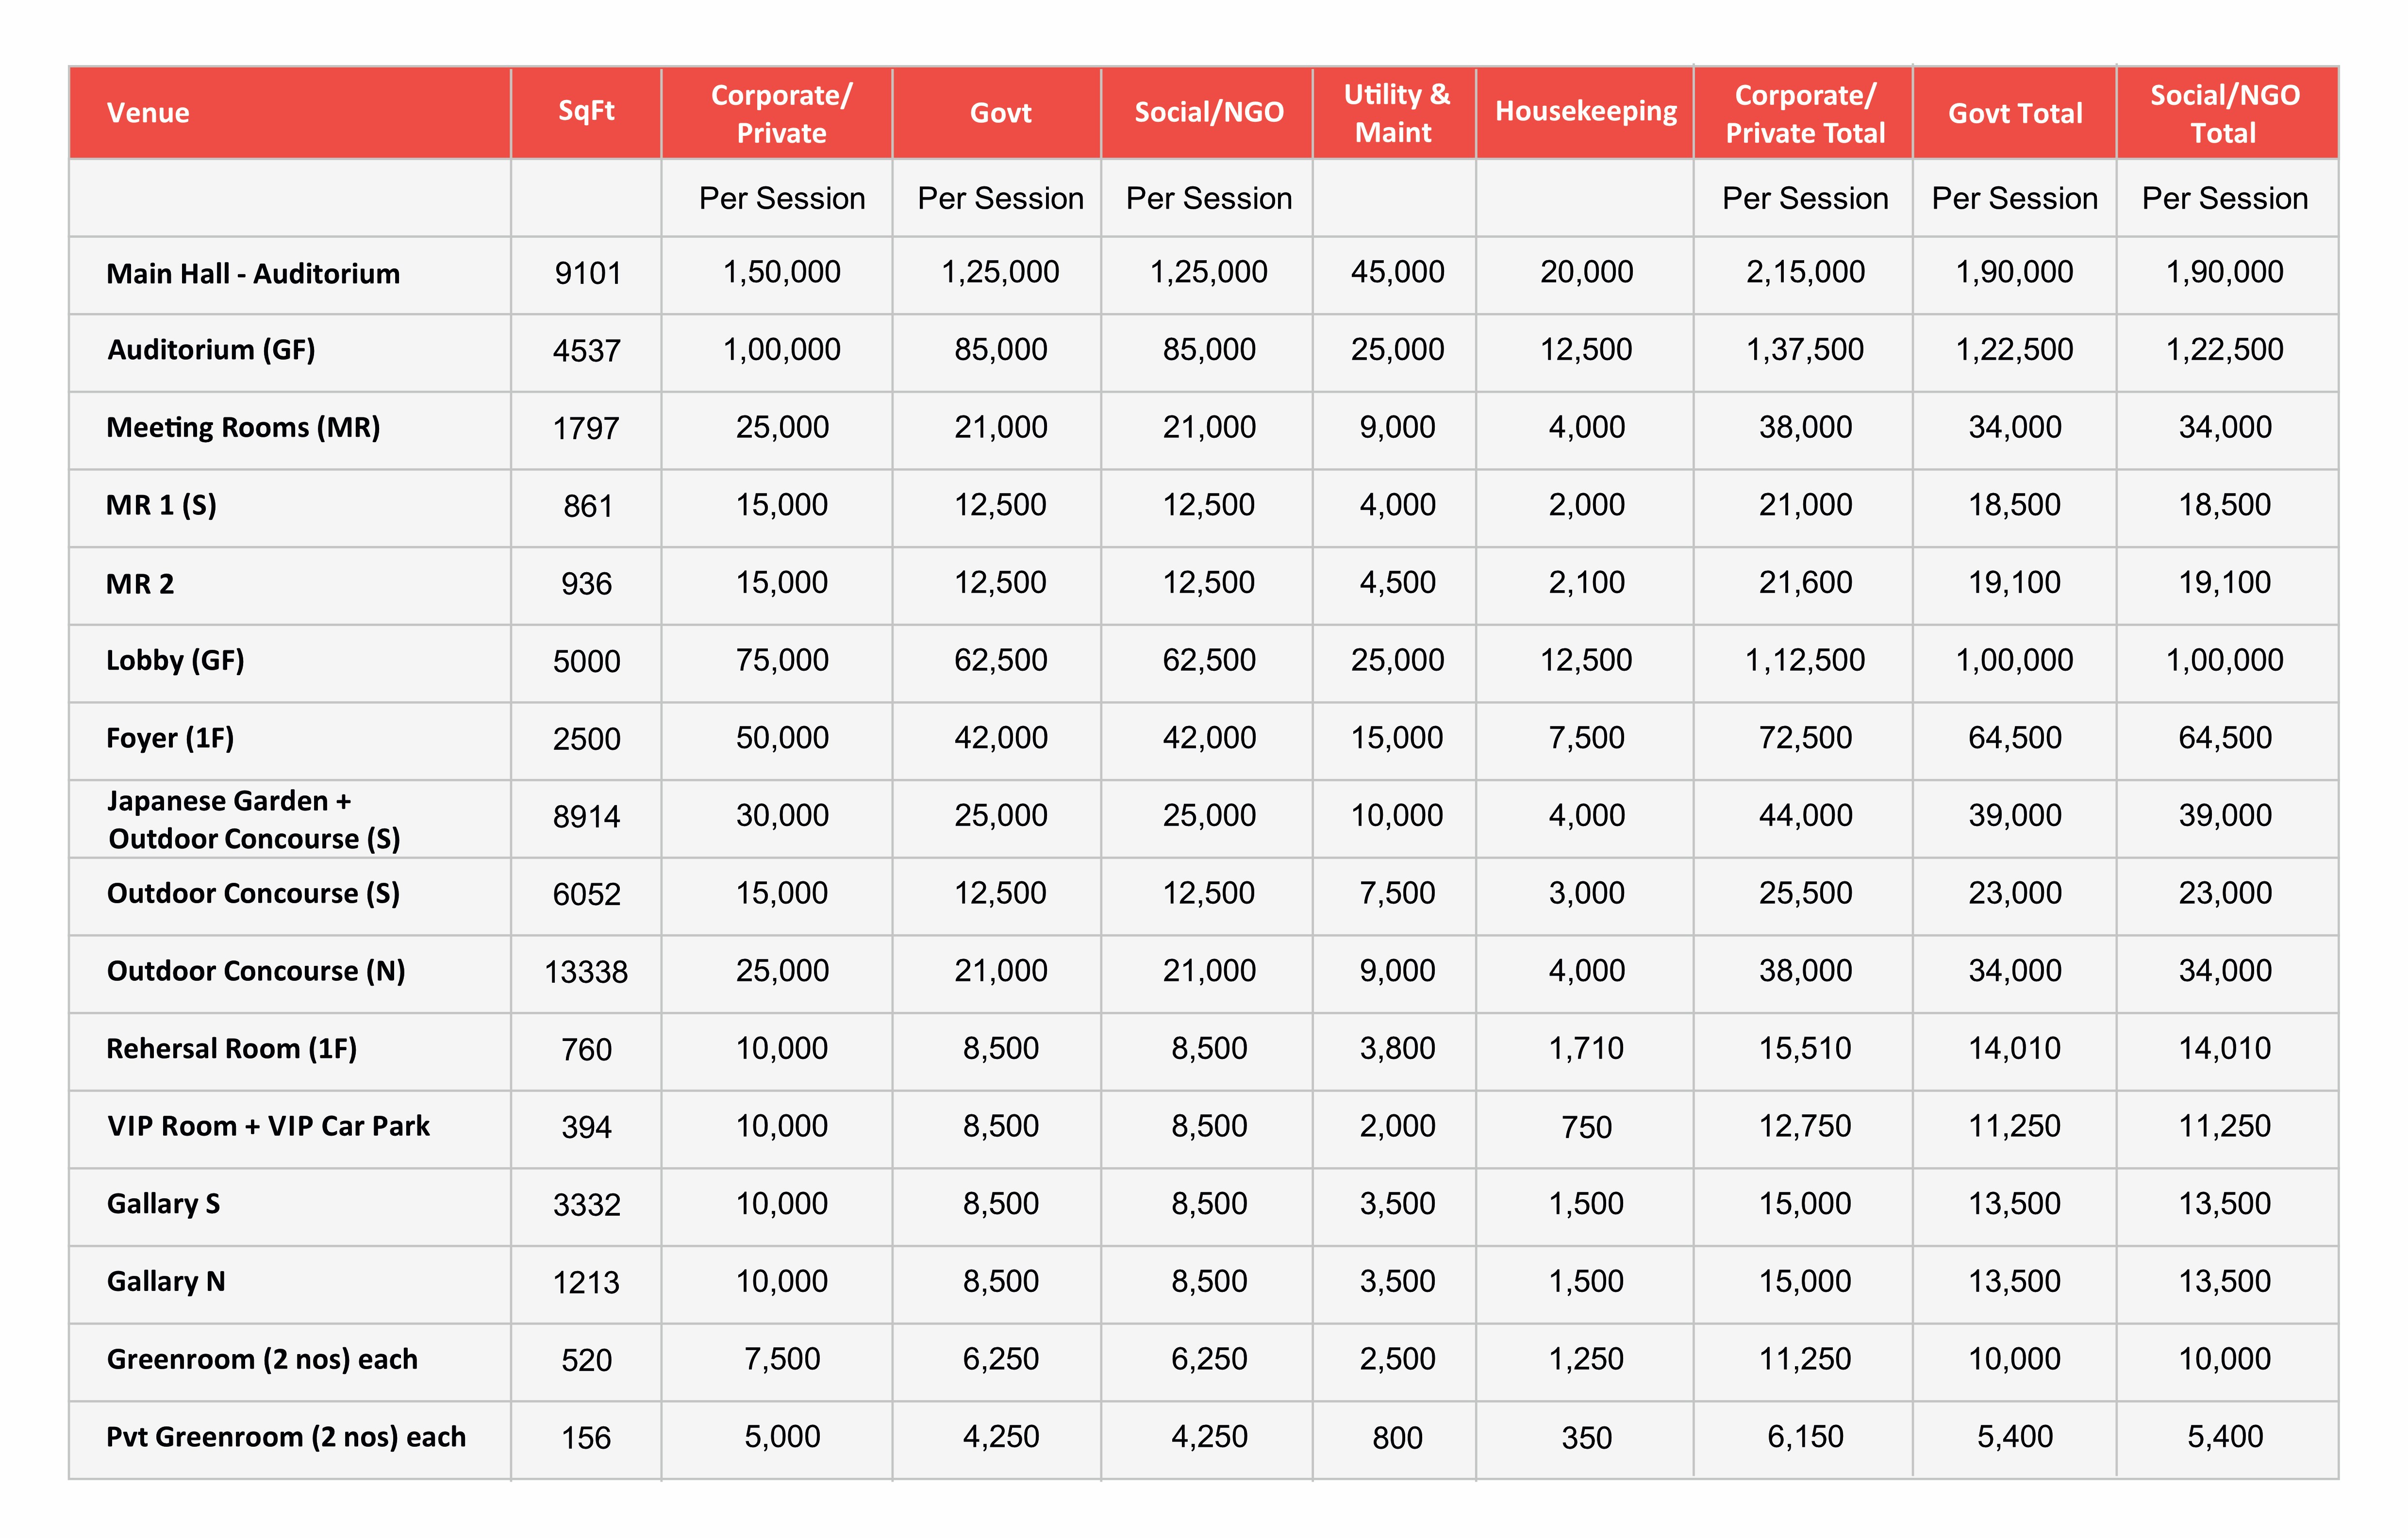Click the Meeting Rooms (MR) venue name
Viewport: 2408px width, 1538px height.
pos(243,427)
